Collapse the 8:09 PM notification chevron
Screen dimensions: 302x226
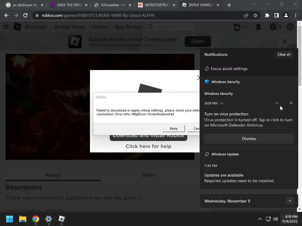click(222, 103)
